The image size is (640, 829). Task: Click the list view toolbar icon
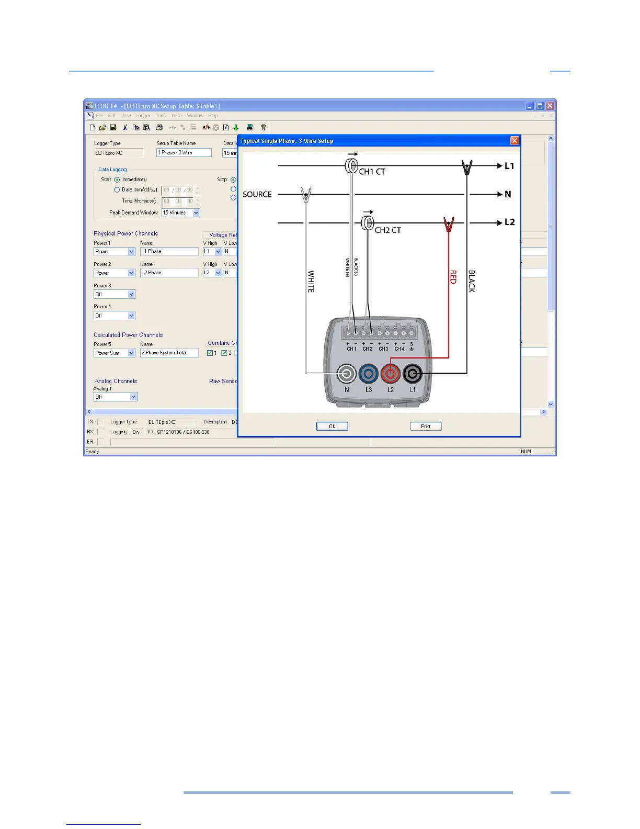pos(193,127)
